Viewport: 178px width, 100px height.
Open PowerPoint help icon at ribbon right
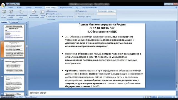click(x=177, y=7)
